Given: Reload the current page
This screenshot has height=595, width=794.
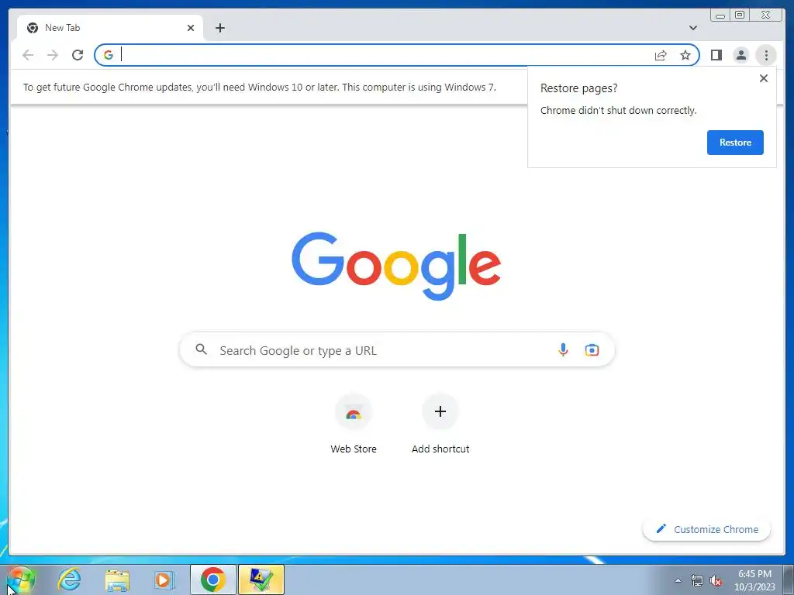Looking at the screenshot, I should click(78, 55).
